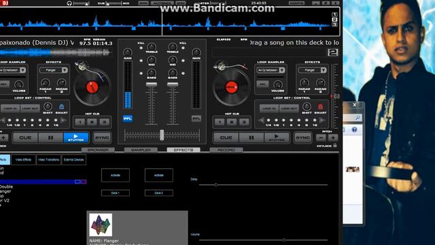Click sampler Rec button on deck 2

tap(262, 84)
